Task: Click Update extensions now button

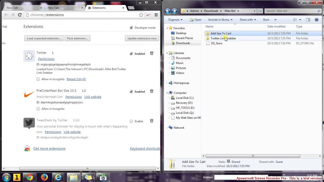Action: (142, 38)
